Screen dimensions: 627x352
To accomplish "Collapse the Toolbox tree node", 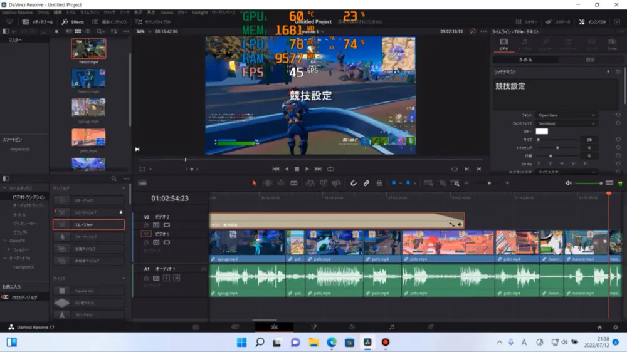I will (5, 188).
